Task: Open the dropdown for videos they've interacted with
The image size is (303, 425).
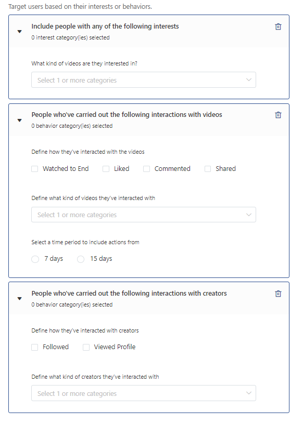Action: point(144,215)
